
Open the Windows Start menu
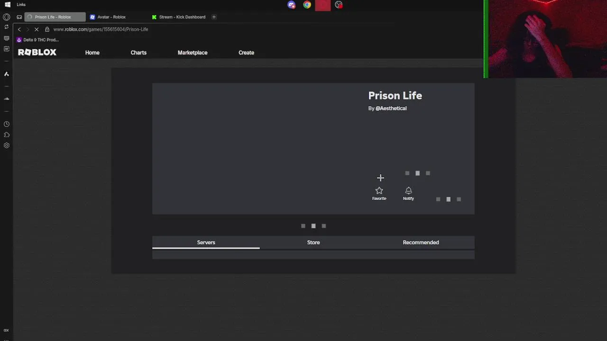click(x=8, y=5)
